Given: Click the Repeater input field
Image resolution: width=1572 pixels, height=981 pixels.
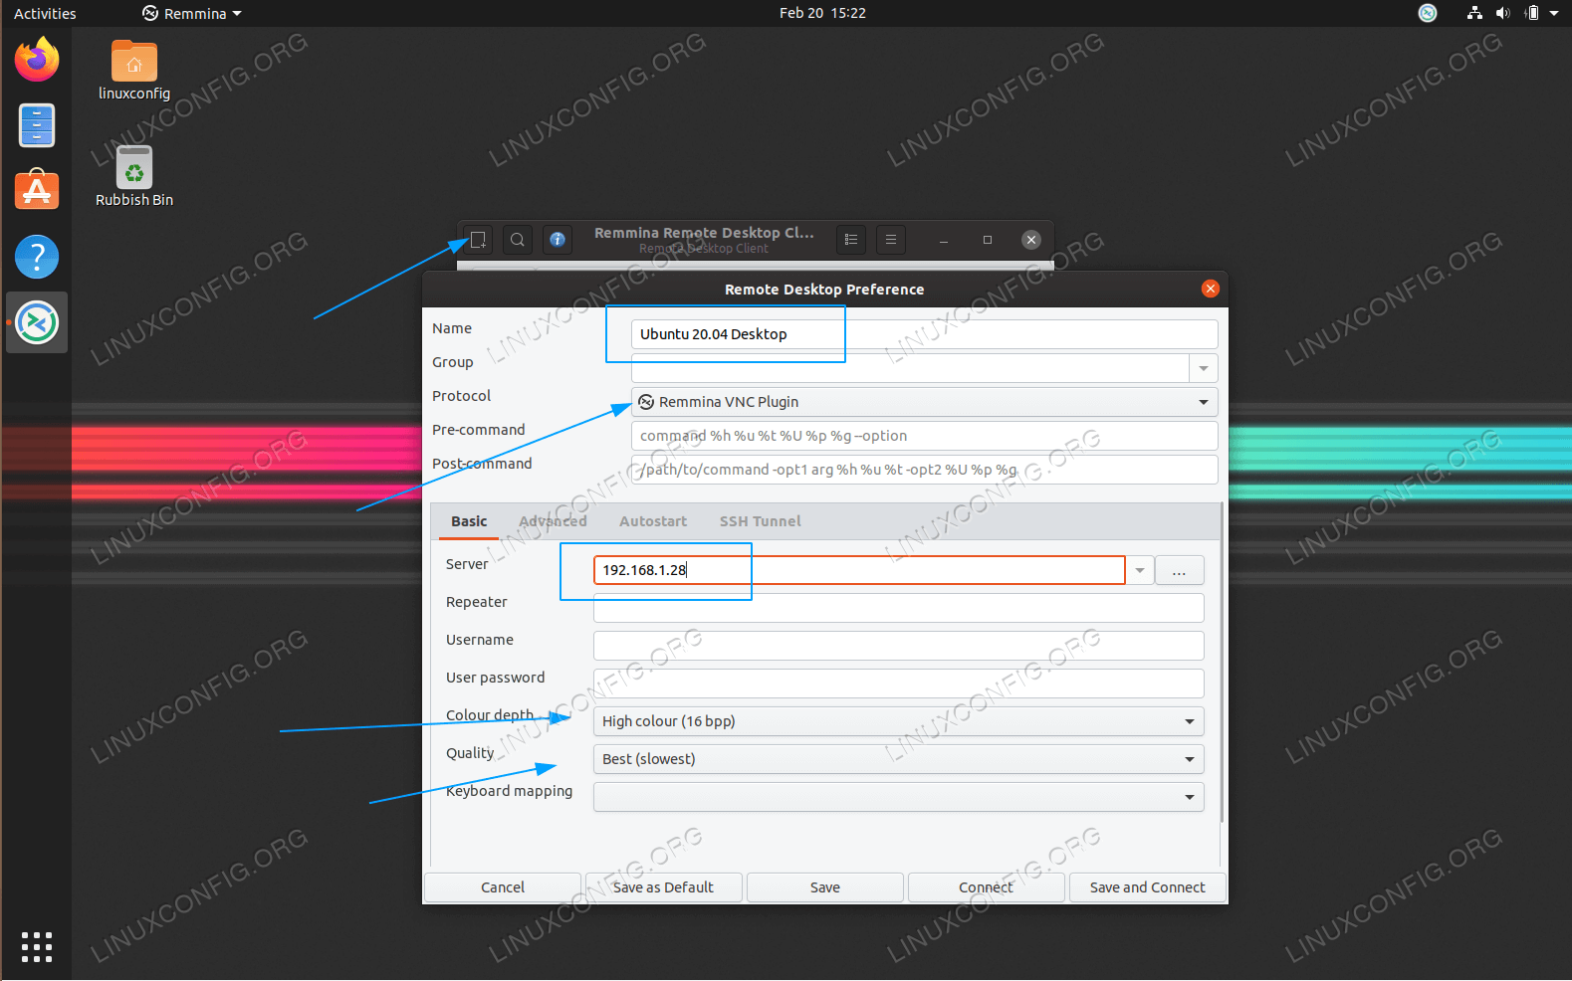Looking at the screenshot, I should [898, 608].
